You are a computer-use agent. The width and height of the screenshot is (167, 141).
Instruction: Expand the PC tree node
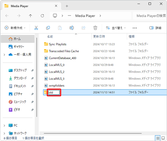[4, 126]
